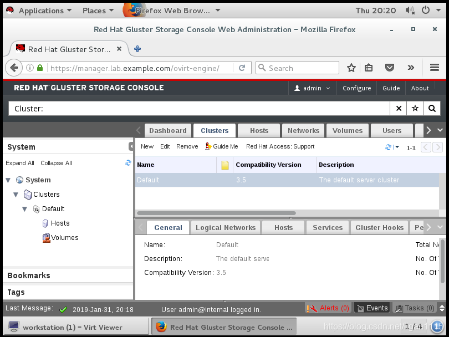449x337 pixels.
Task: Click the note icon column header
Action: pyautogui.click(x=225, y=165)
